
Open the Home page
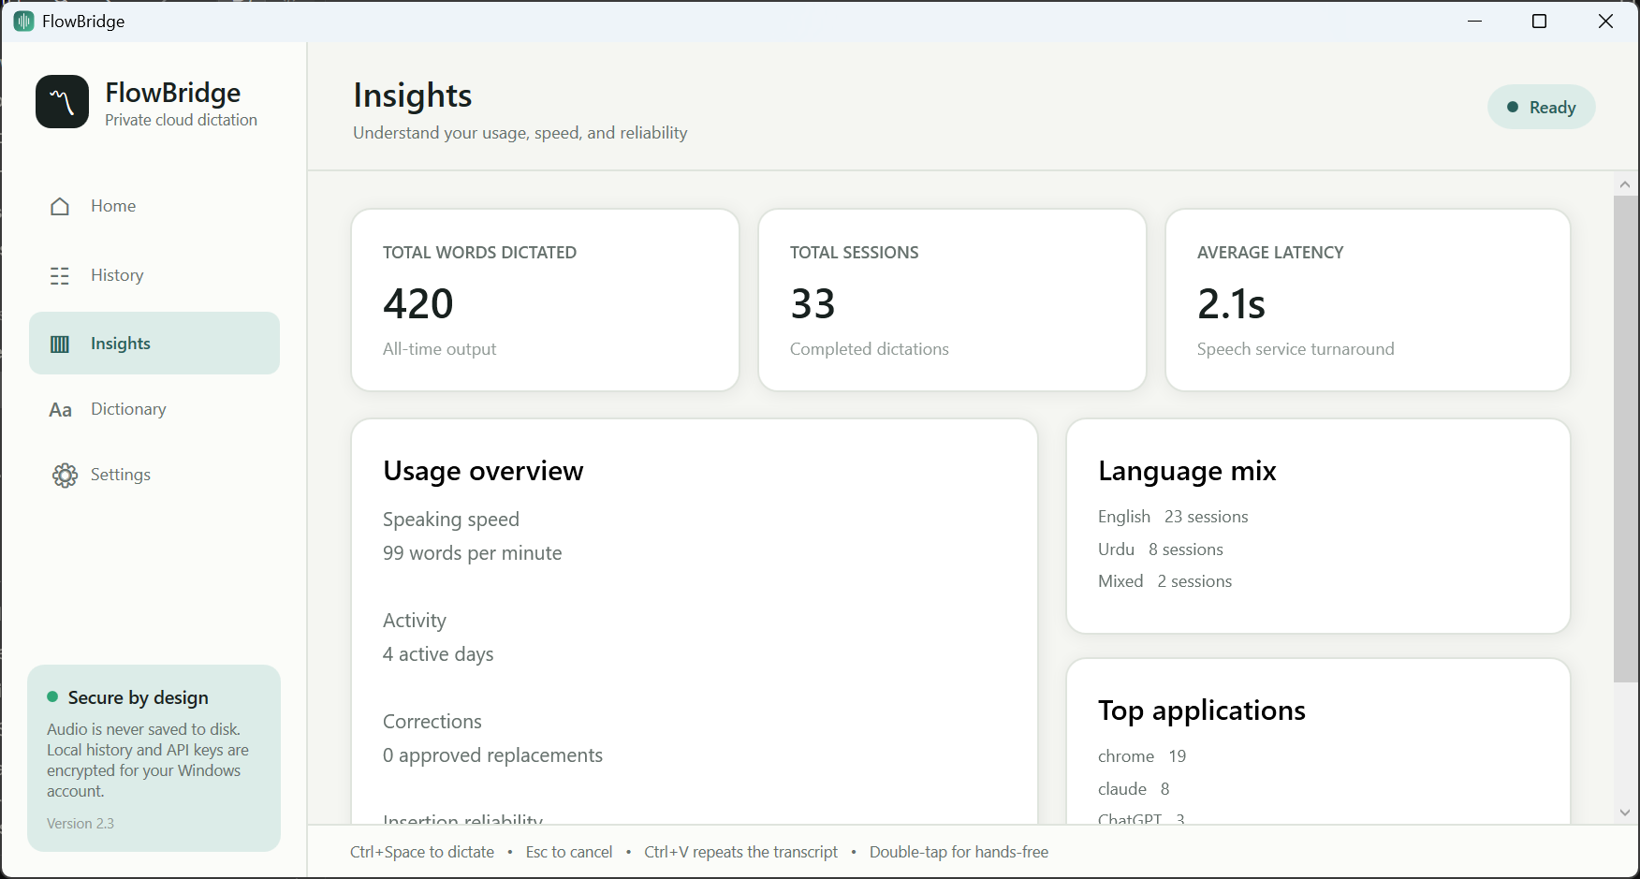pos(154,206)
